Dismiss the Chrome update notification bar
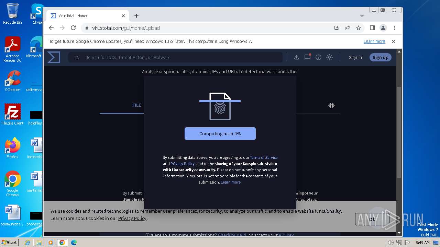Viewport: 440px width, 247px height. pos(394,42)
